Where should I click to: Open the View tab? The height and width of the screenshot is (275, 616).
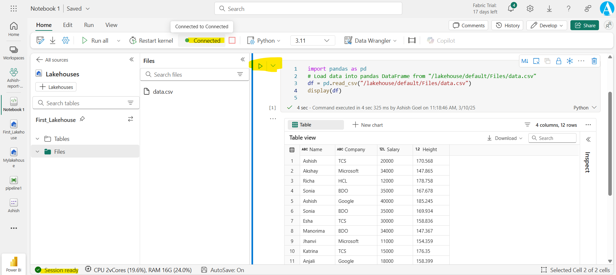(x=111, y=25)
